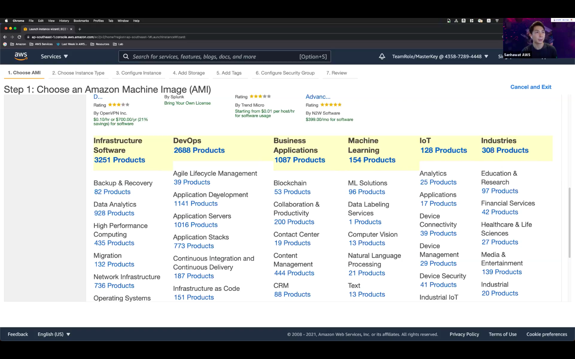Open Backup & Recovery 82 Products
This screenshot has width=575, height=359.
coord(112,192)
